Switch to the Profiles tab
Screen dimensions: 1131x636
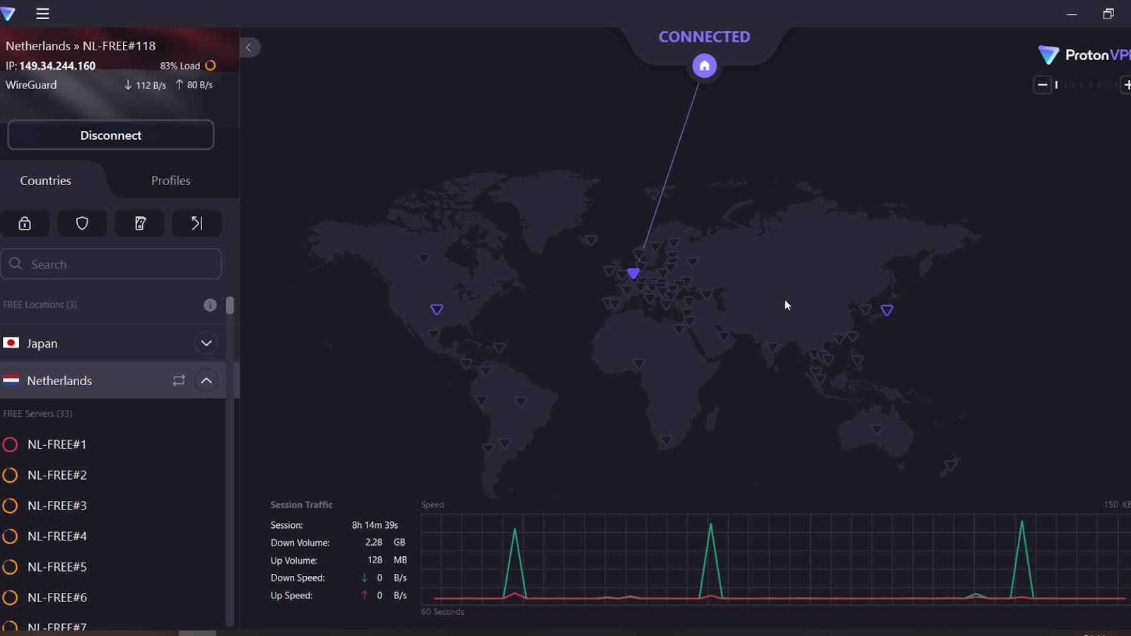click(x=171, y=180)
